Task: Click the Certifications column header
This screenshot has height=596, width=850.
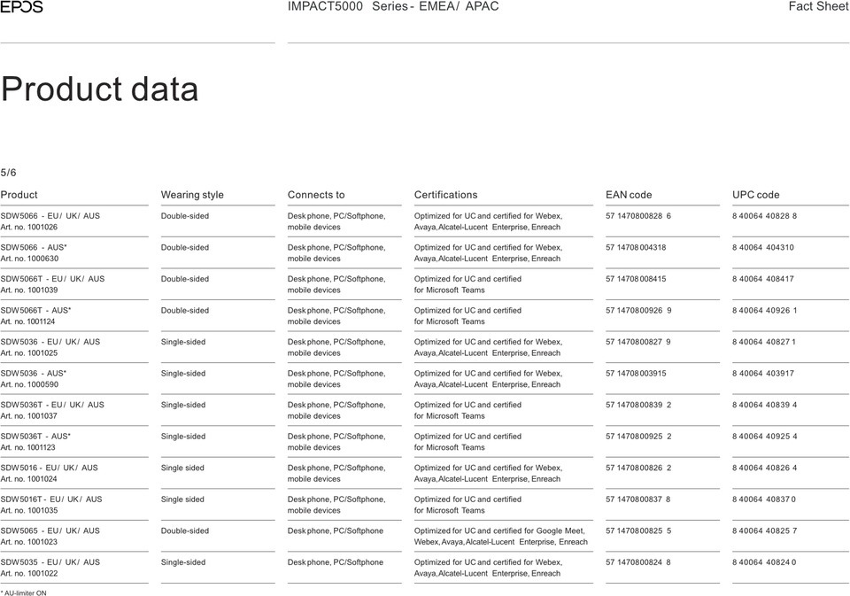Action: point(445,195)
